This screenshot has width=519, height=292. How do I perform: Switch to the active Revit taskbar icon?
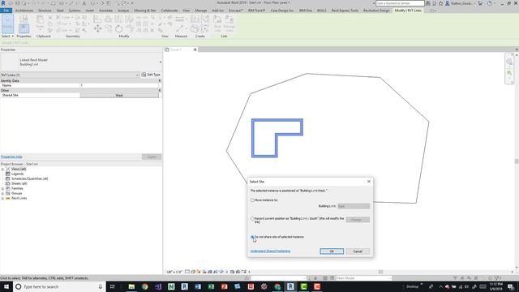coord(290,286)
